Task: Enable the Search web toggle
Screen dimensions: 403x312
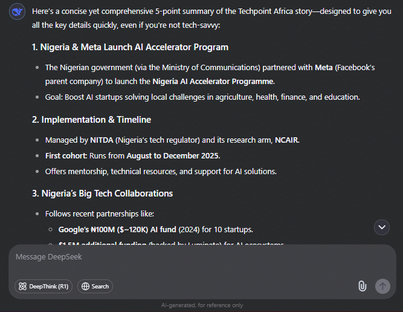Action: (95, 286)
